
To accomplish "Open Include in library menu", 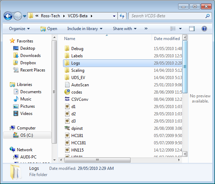I will [85, 29].
